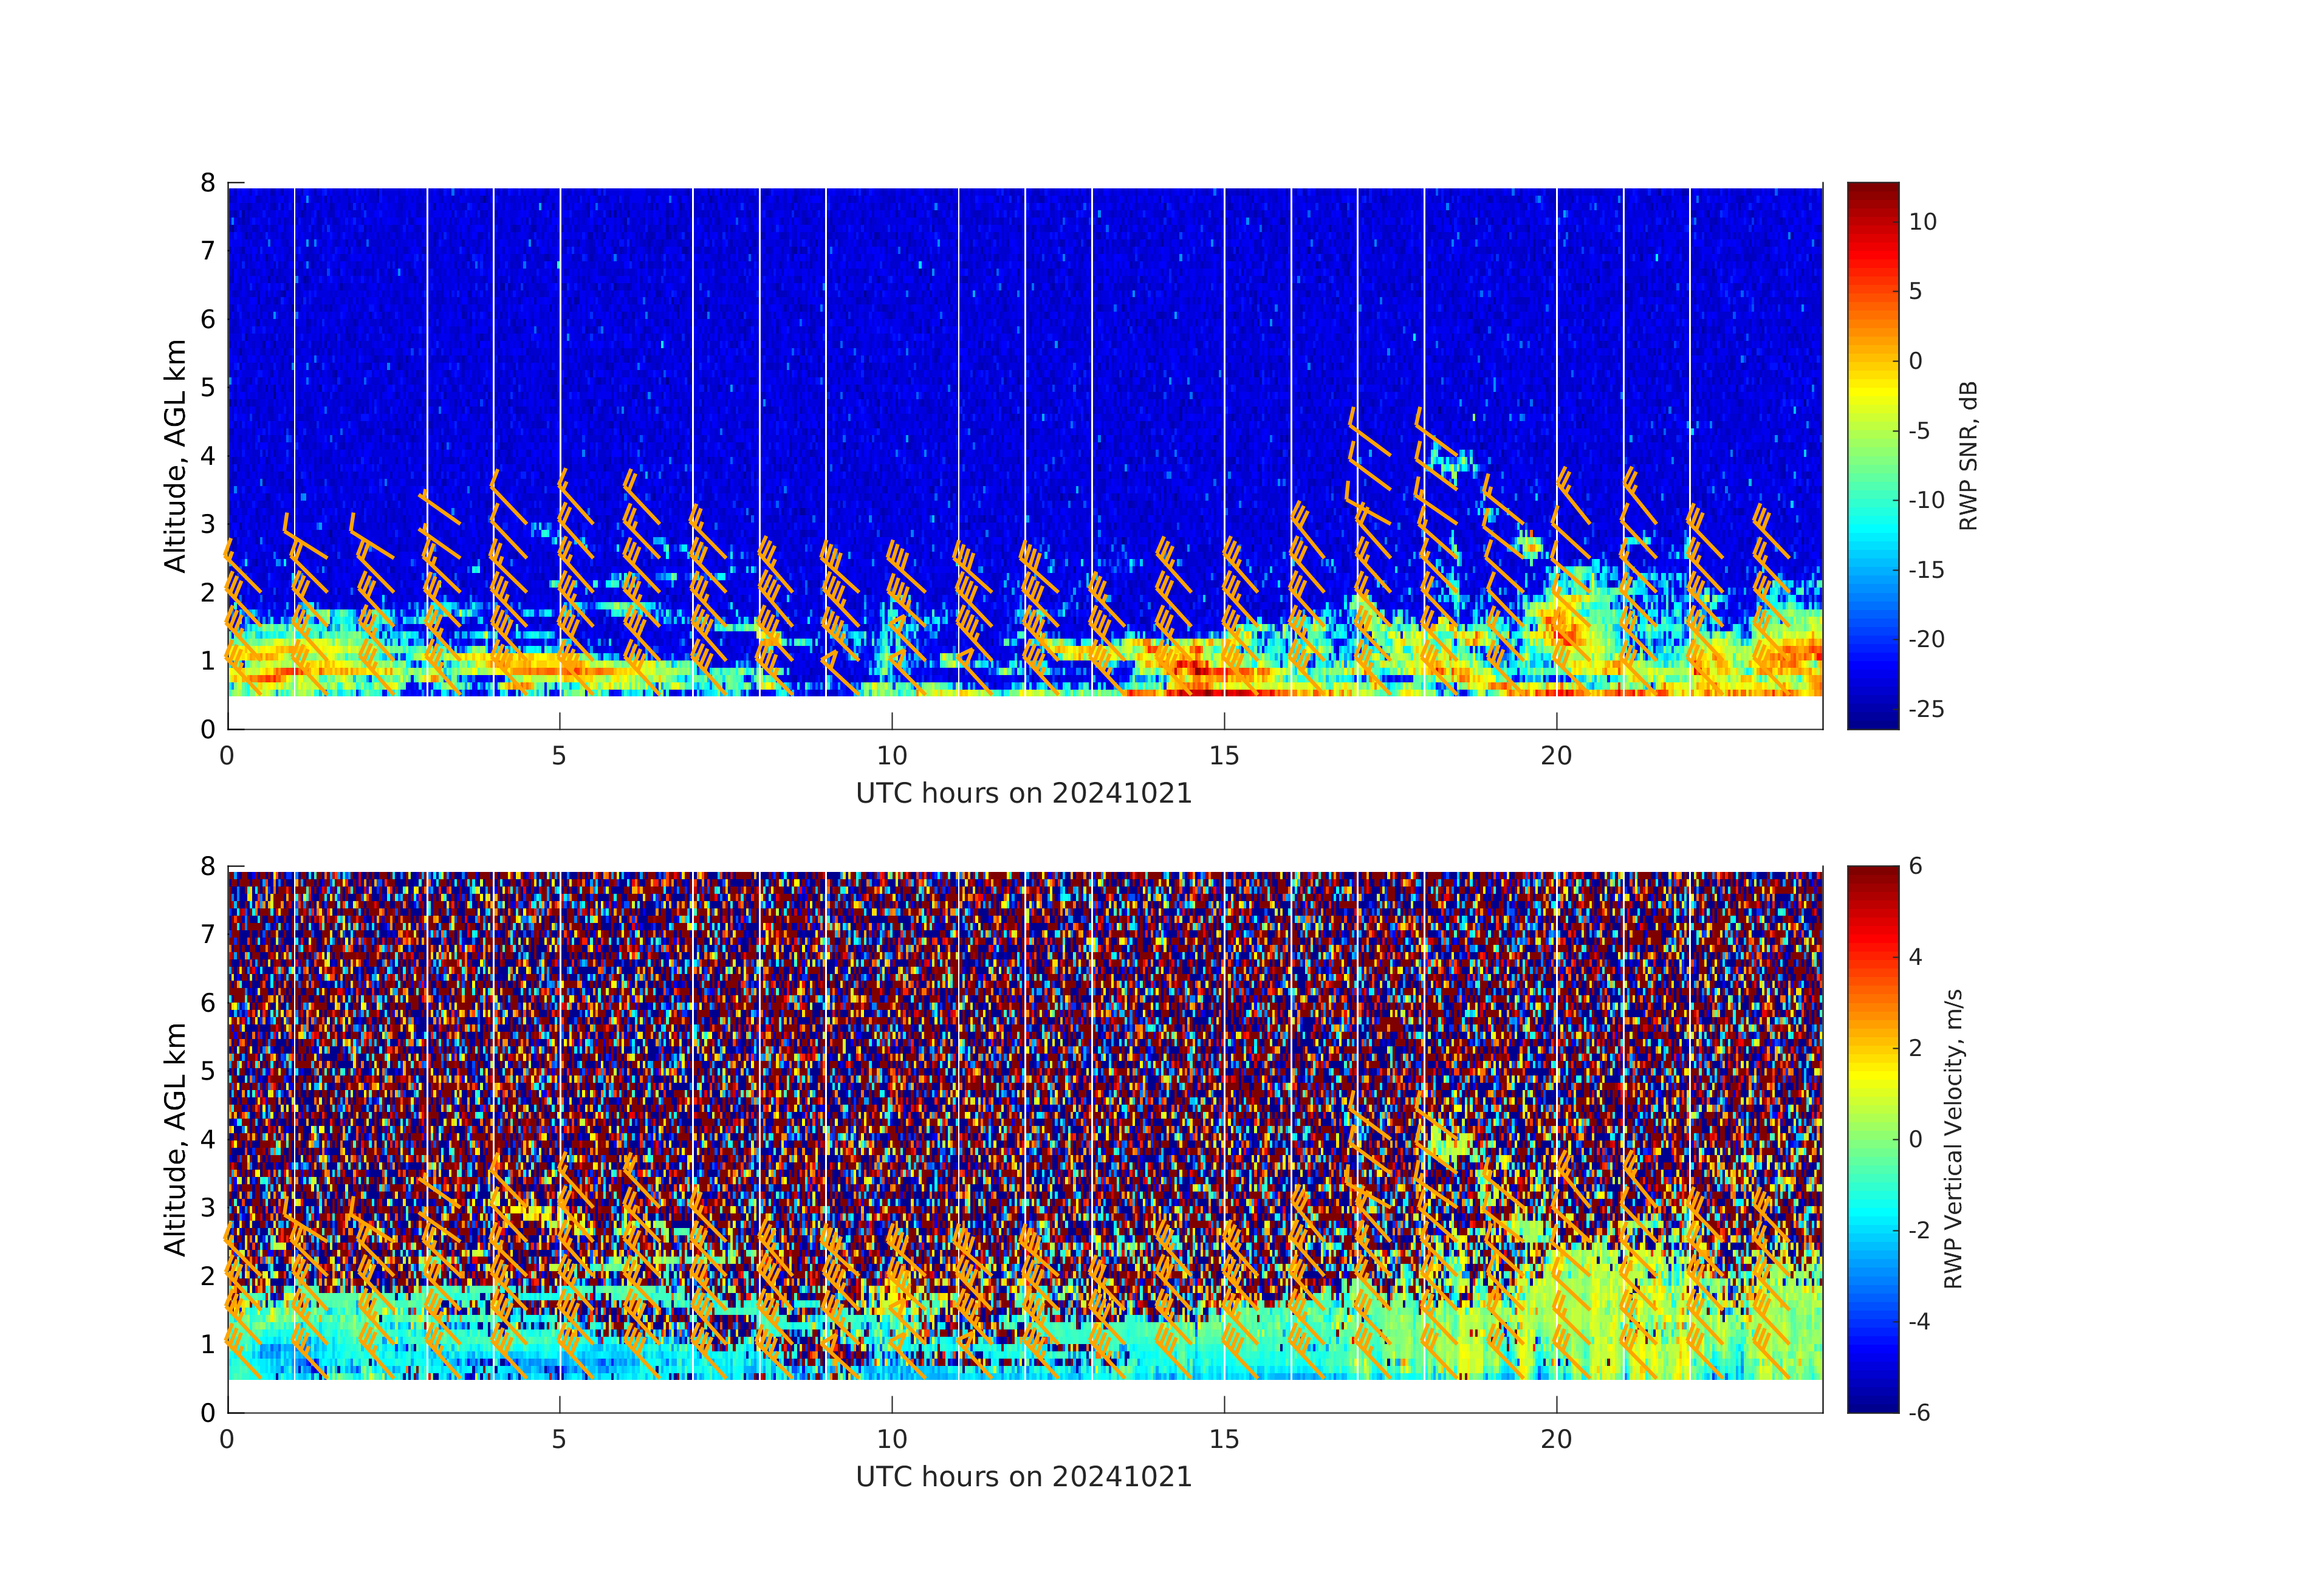Click the '15' hour tick on top plot

point(1224,757)
